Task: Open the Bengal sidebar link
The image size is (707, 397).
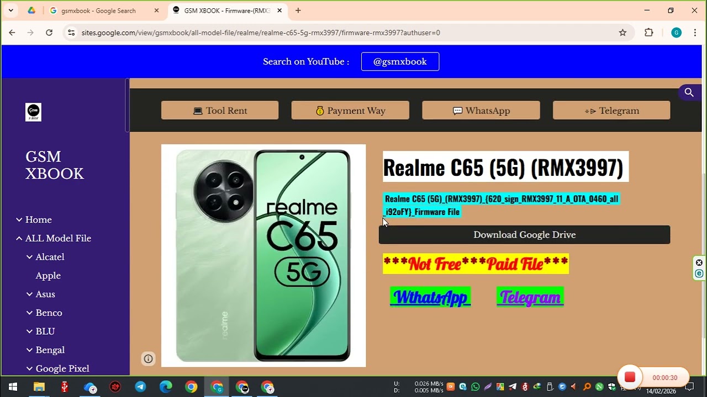Action: [x=50, y=350]
